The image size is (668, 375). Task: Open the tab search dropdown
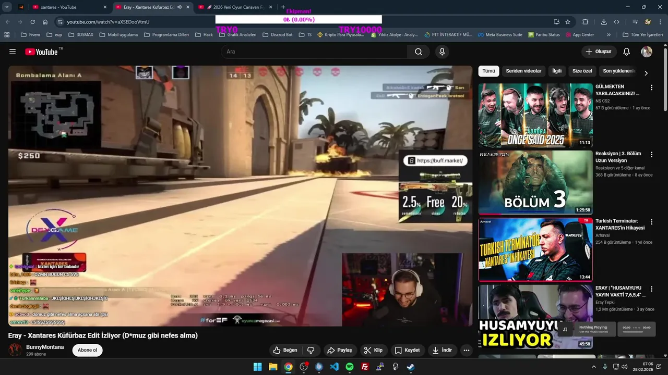pos(7,7)
